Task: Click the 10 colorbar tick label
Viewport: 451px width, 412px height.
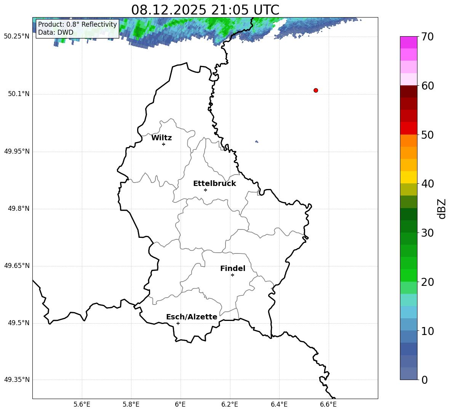Action: [427, 331]
